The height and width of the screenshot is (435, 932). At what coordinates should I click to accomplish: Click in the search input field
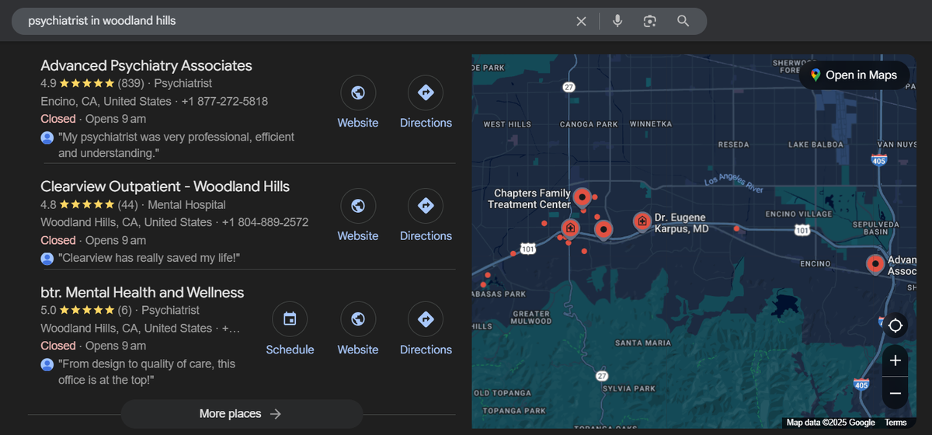point(295,21)
